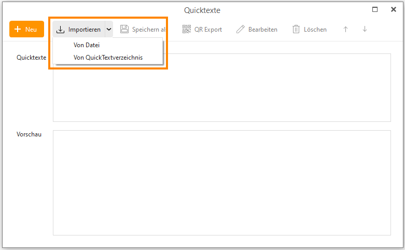Image resolution: width=405 pixels, height=250 pixels.
Task: Click the trash can delete icon
Action: coord(296,30)
